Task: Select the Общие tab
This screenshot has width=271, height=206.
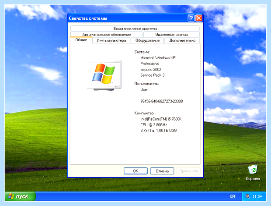Action: tap(81, 40)
